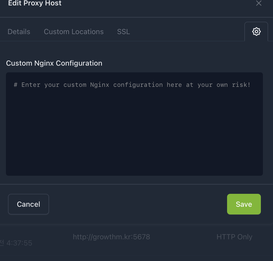This screenshot has width=273, height=261.
Task: Click the word 'Nginx' in the placeholder text
Action: click(100, 85)
